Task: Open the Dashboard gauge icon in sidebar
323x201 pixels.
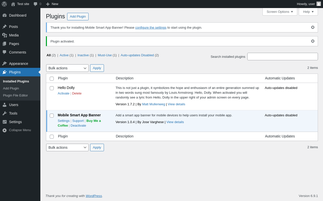Action: point(5,15)
